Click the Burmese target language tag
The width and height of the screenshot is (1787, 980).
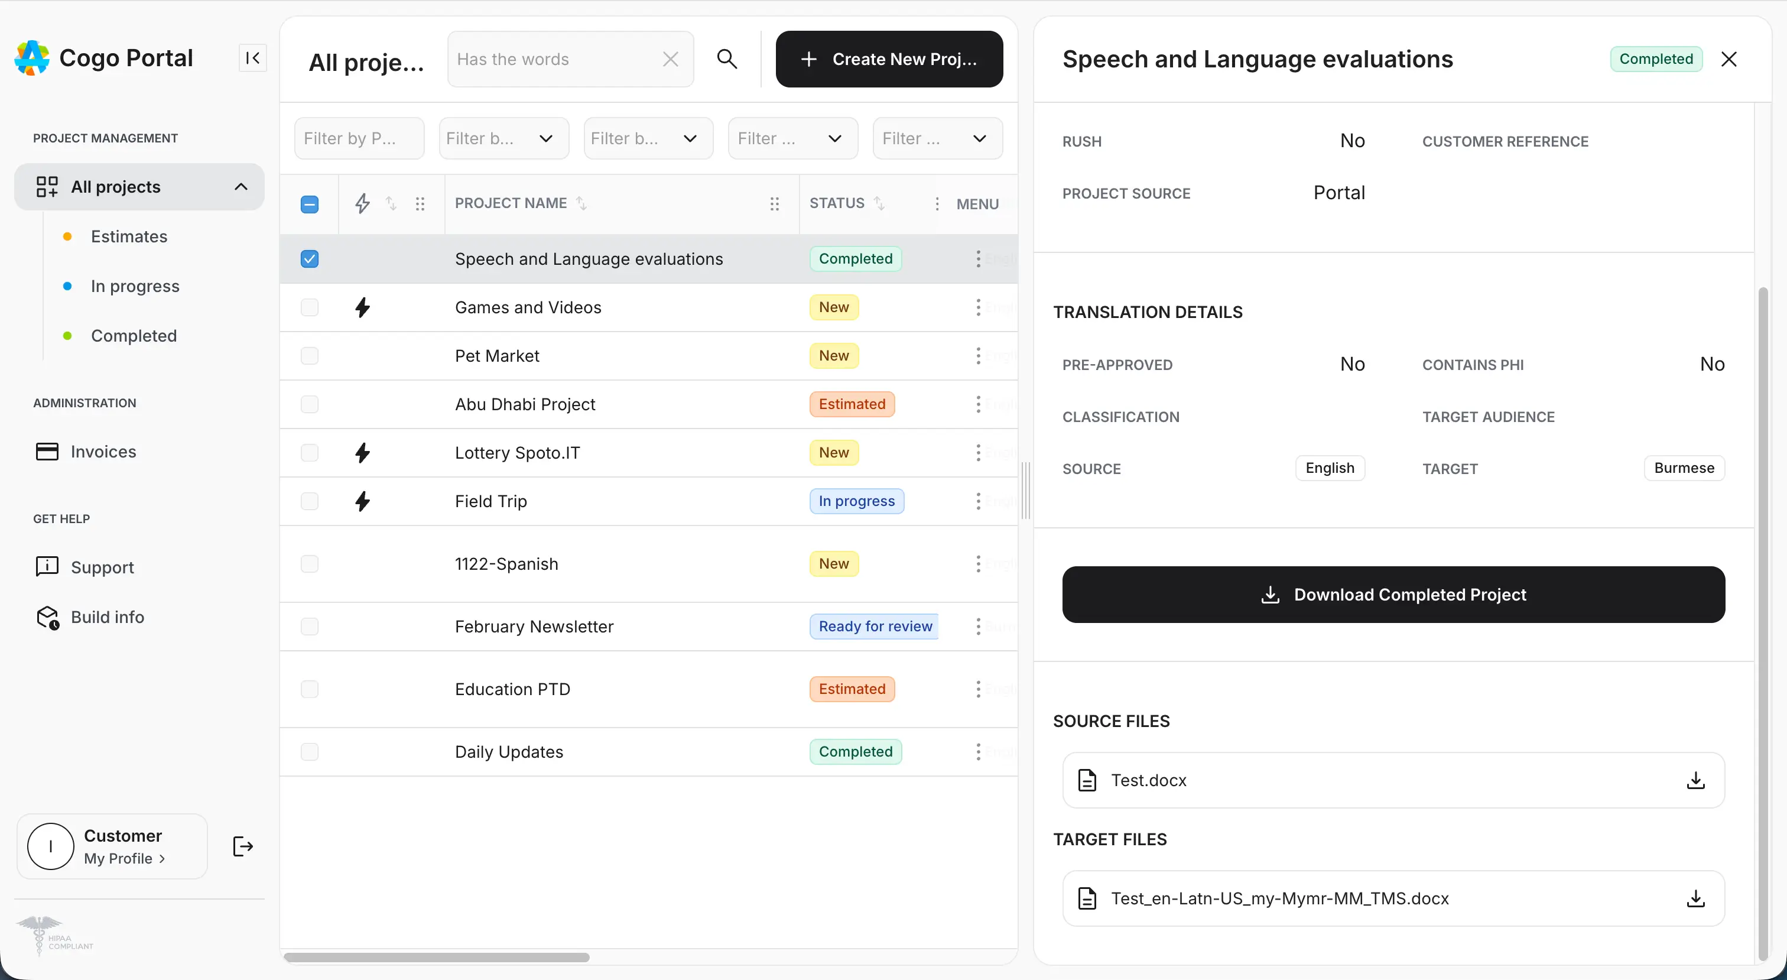(1684, 468)
